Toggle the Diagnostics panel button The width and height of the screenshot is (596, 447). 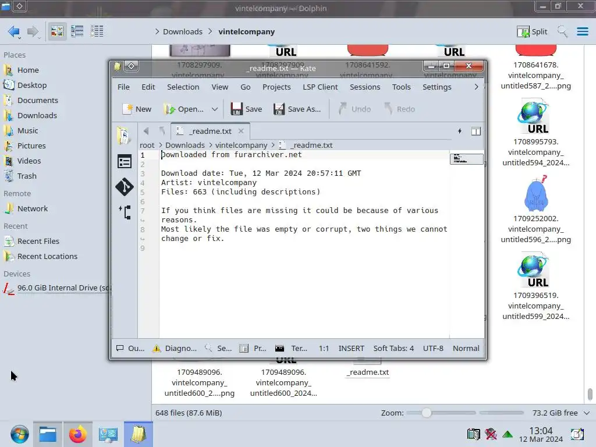click(x=175, y=348)
